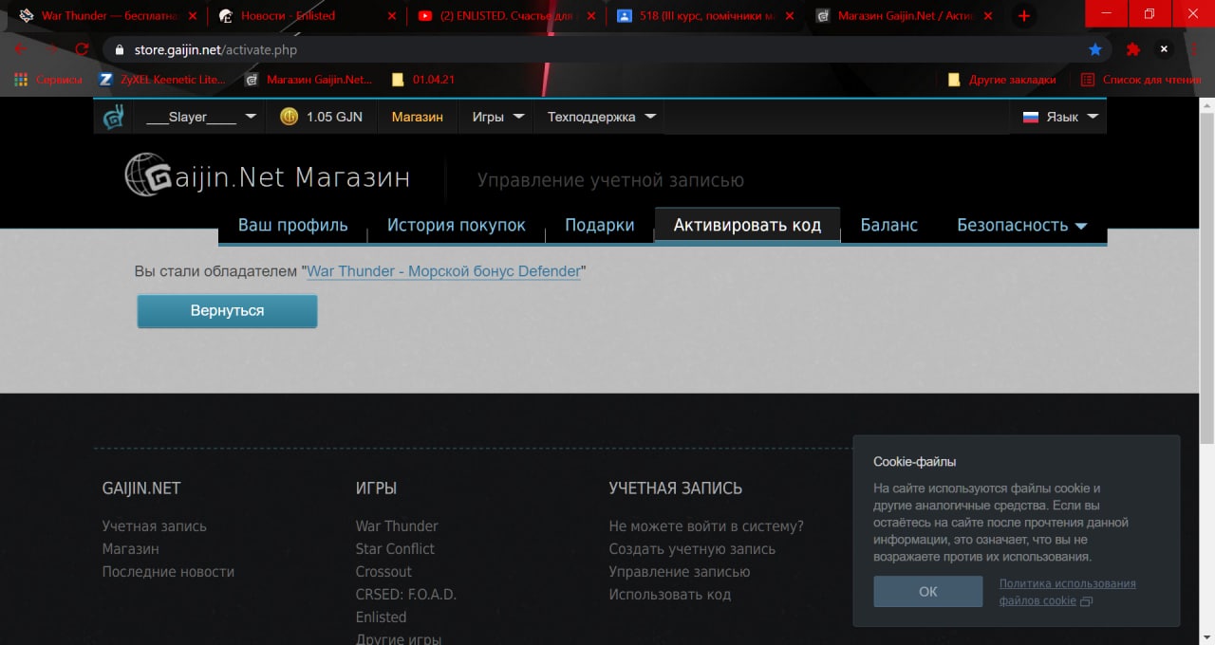1215x645 pixels.
Task: Open the История покупок tab
Action: 456,225
